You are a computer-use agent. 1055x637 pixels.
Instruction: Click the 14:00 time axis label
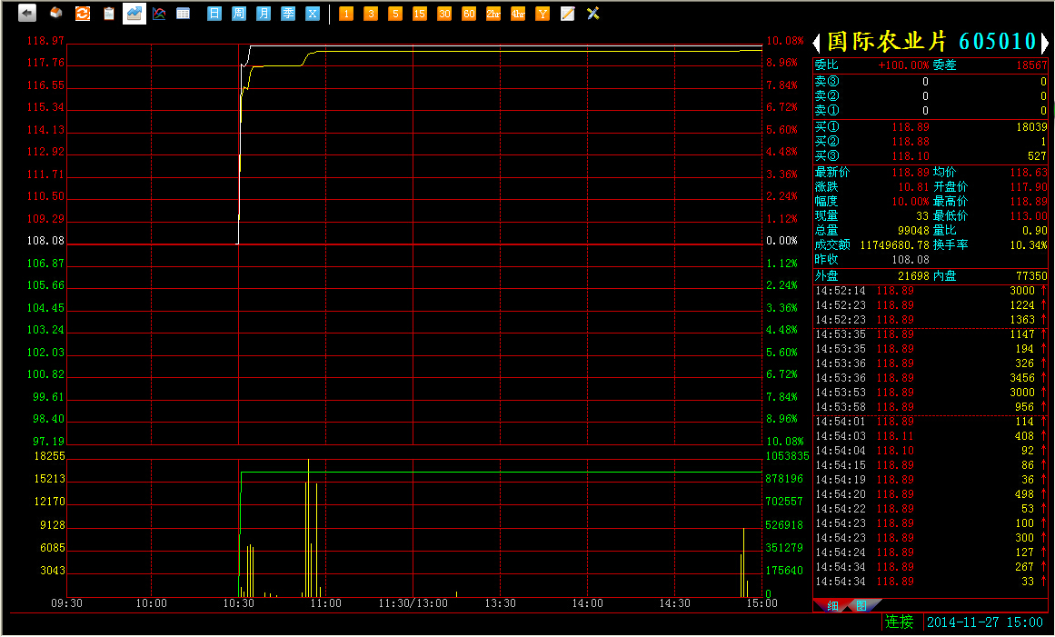tap(587, 603)
